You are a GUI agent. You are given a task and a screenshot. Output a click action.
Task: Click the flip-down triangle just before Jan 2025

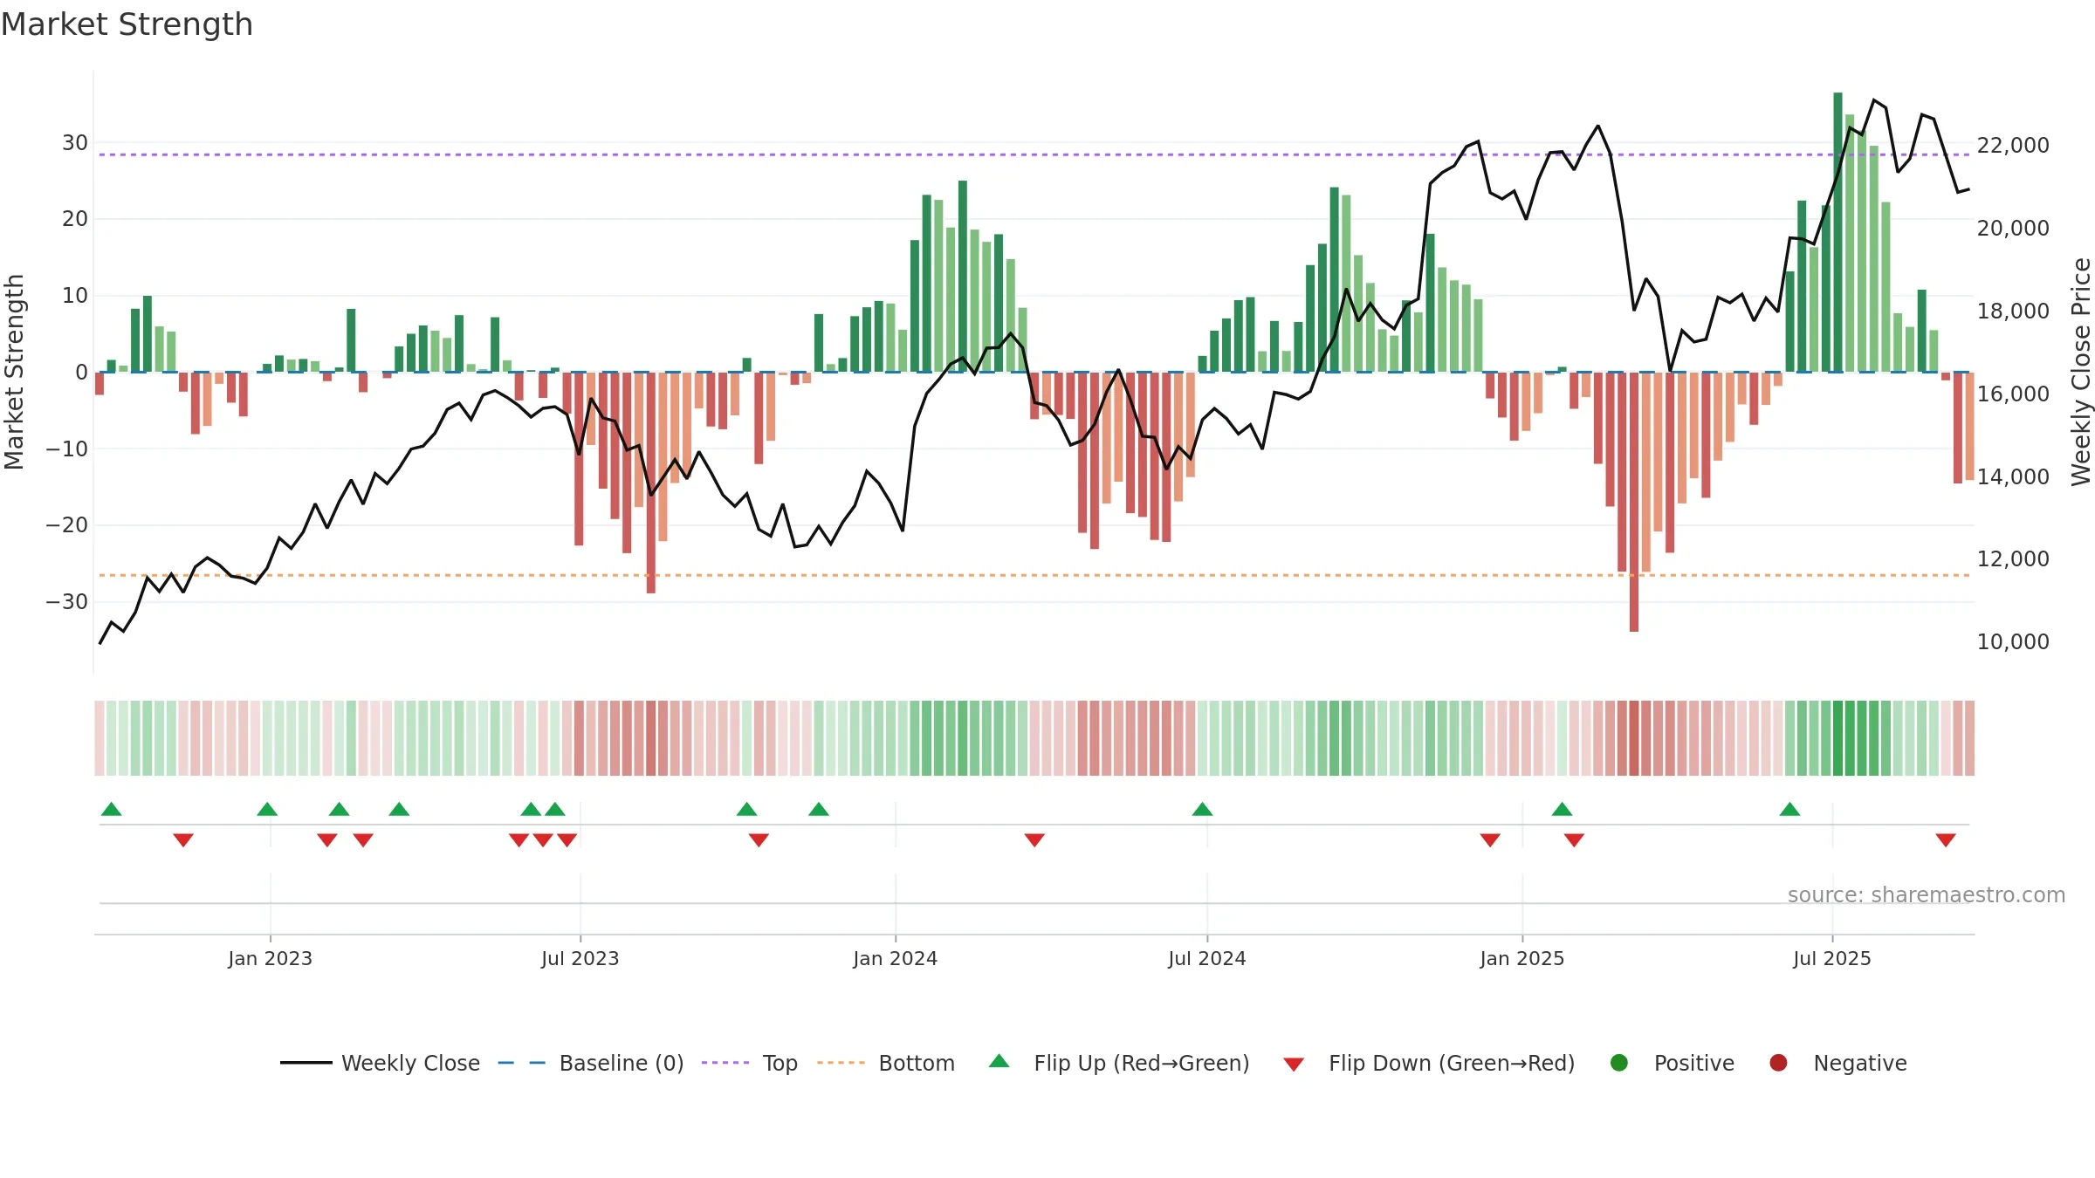point(1490,840)
